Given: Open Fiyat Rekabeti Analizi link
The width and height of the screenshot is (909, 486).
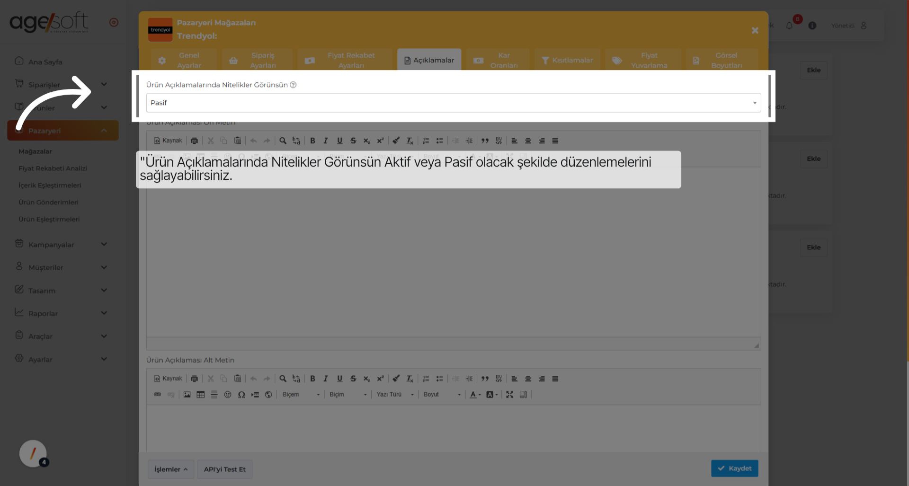Looking at the screenshot, I should coord(53,168).
